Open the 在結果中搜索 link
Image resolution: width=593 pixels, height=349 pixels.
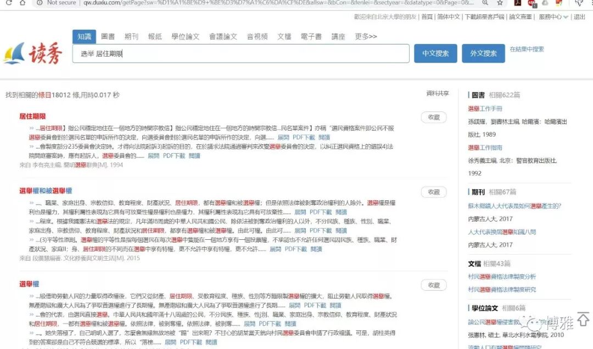(527, 49)
